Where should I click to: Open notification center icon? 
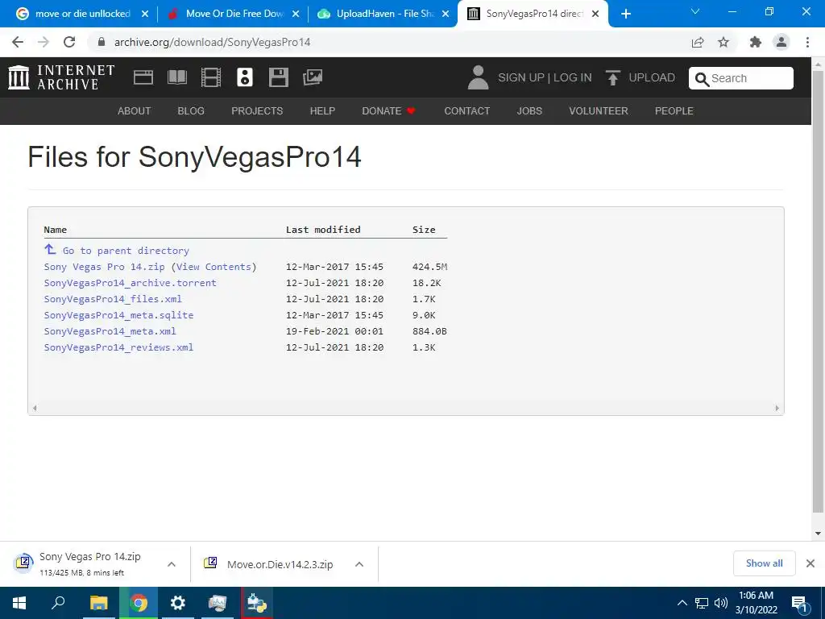[x=800, y=603]
